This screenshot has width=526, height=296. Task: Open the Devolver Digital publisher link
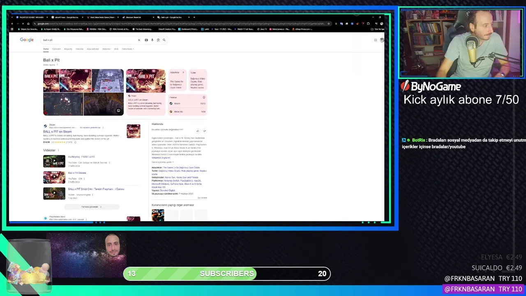tap(167, 190)
